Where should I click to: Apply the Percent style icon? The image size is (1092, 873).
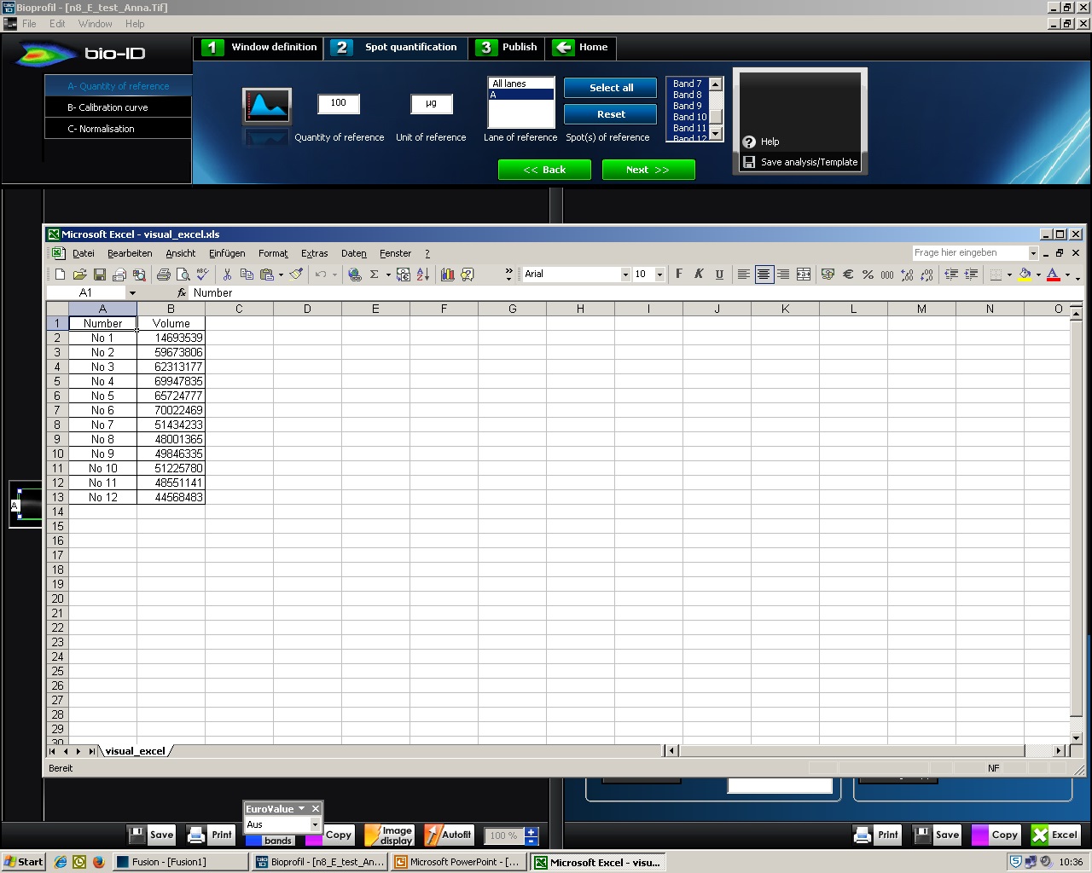(x=868, y=275)
